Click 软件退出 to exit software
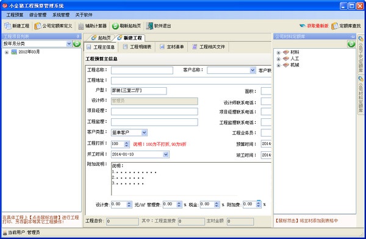The height and width of the screenshot is (239, 366). (159, 26)
